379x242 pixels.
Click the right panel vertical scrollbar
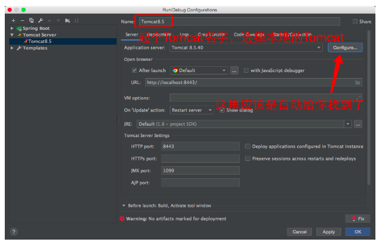tap(369, 108)
